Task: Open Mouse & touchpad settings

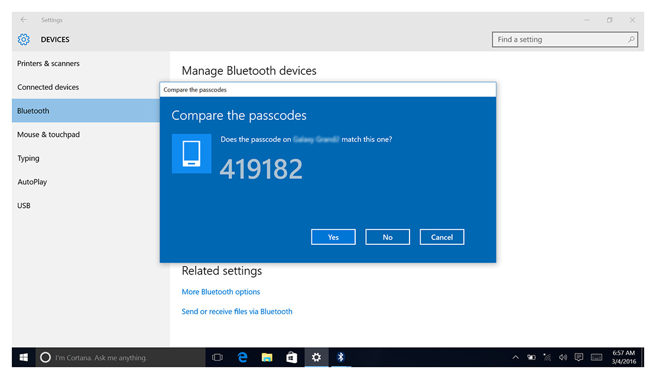Action: tap(86, 135)
